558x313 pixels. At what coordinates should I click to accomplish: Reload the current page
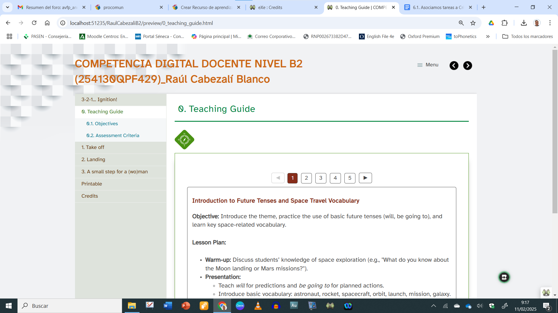pos(34,23)
